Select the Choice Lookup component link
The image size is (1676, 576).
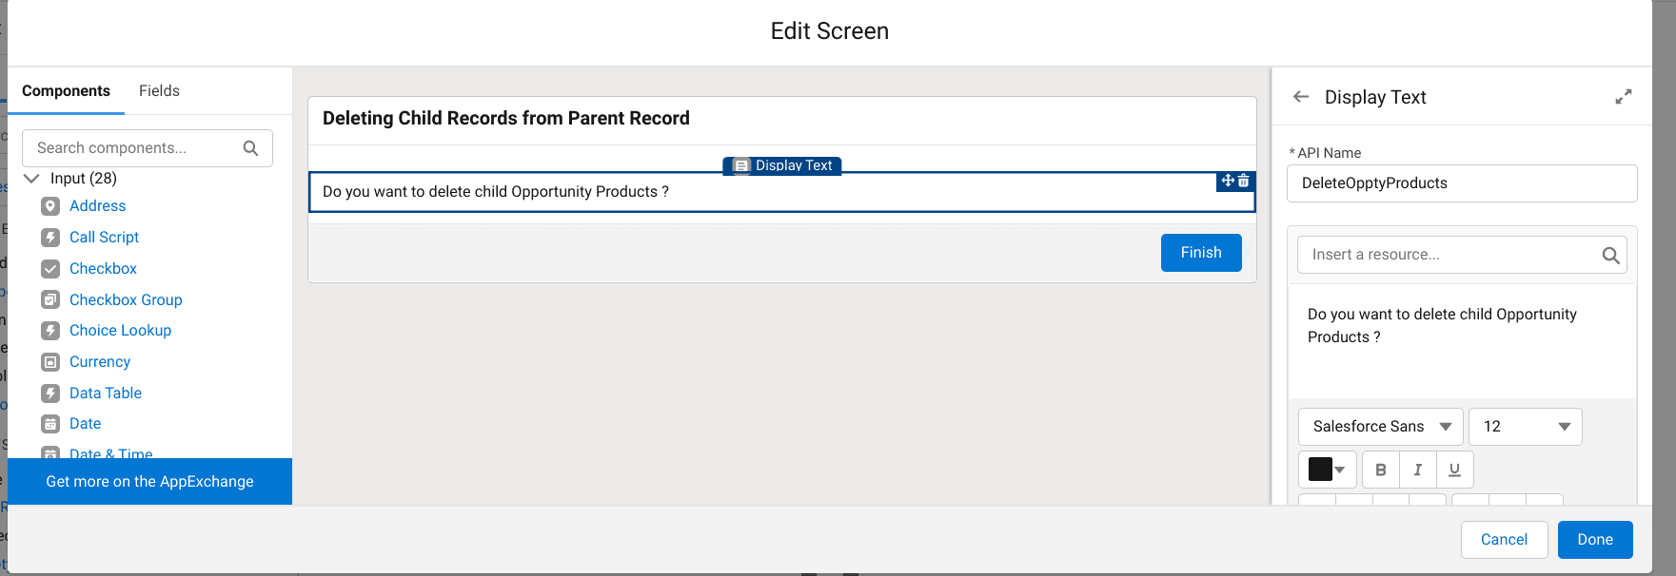120,331
